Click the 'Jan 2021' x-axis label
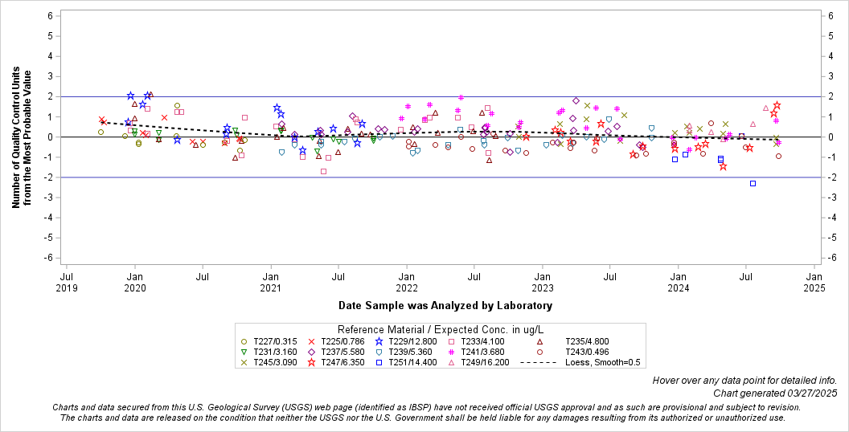Image resolution: width=849 pixels, height=432 pixels. pyautogui.click(x=271, y=283)
